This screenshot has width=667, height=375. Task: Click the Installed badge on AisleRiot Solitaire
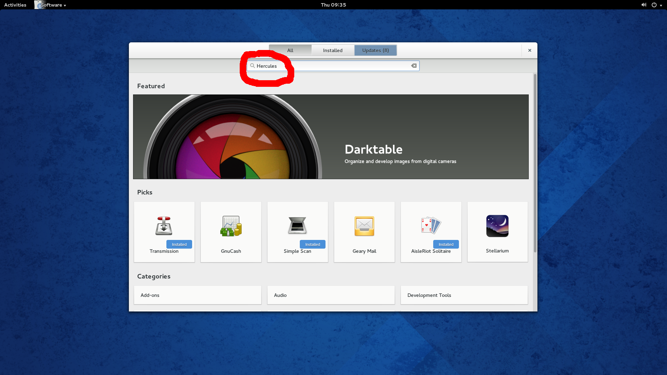tap(446, 244)
